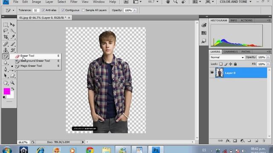Click the Zoom tool in application bar
Screen dimensions: 273x153
pyautogui.click(x=175, y=2)
